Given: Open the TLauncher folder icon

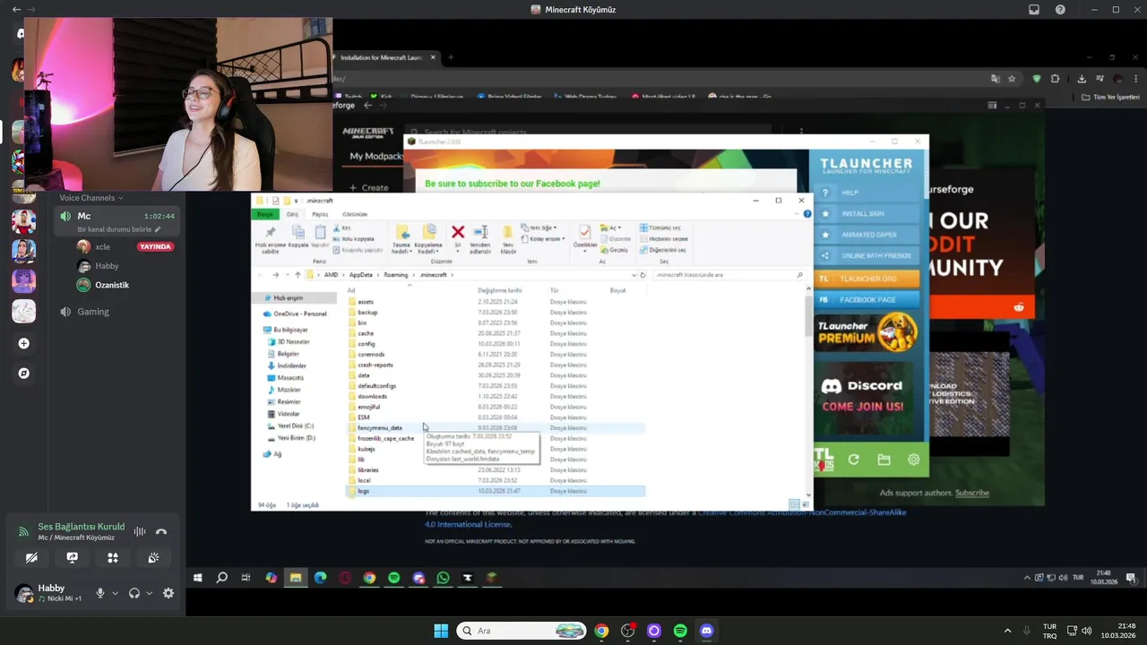Looking at the screenshot, I should [x=884, y=460].
